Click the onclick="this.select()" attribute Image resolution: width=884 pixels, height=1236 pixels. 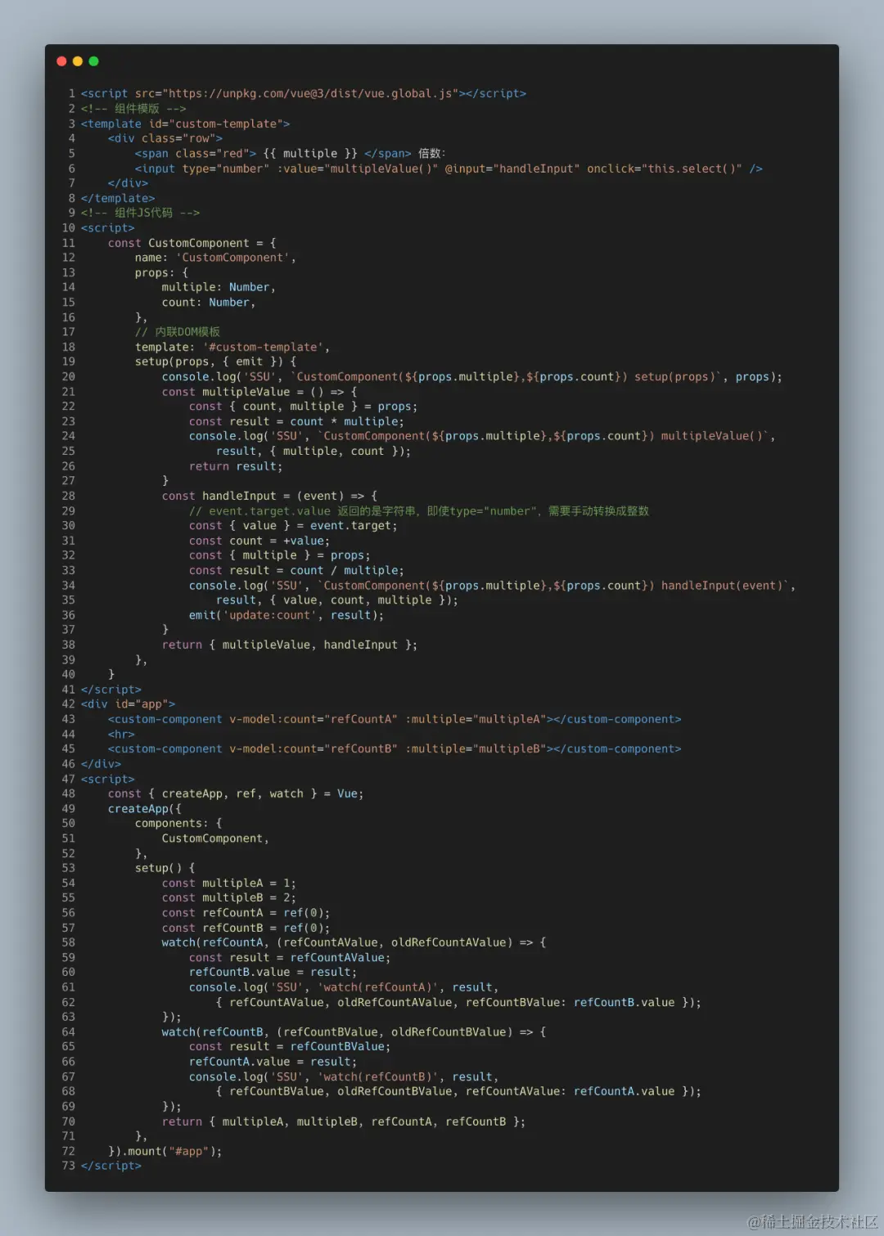pos(665,169)
